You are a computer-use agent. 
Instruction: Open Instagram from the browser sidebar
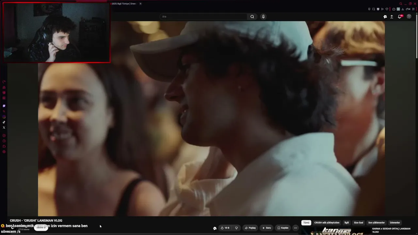4,117
